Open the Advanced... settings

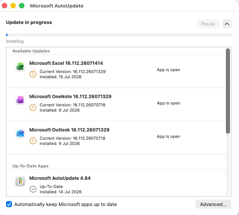coord(214,204)
